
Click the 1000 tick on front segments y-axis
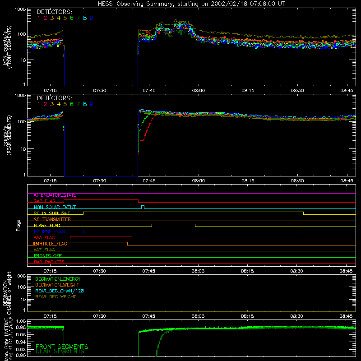[x=20, y=9]
